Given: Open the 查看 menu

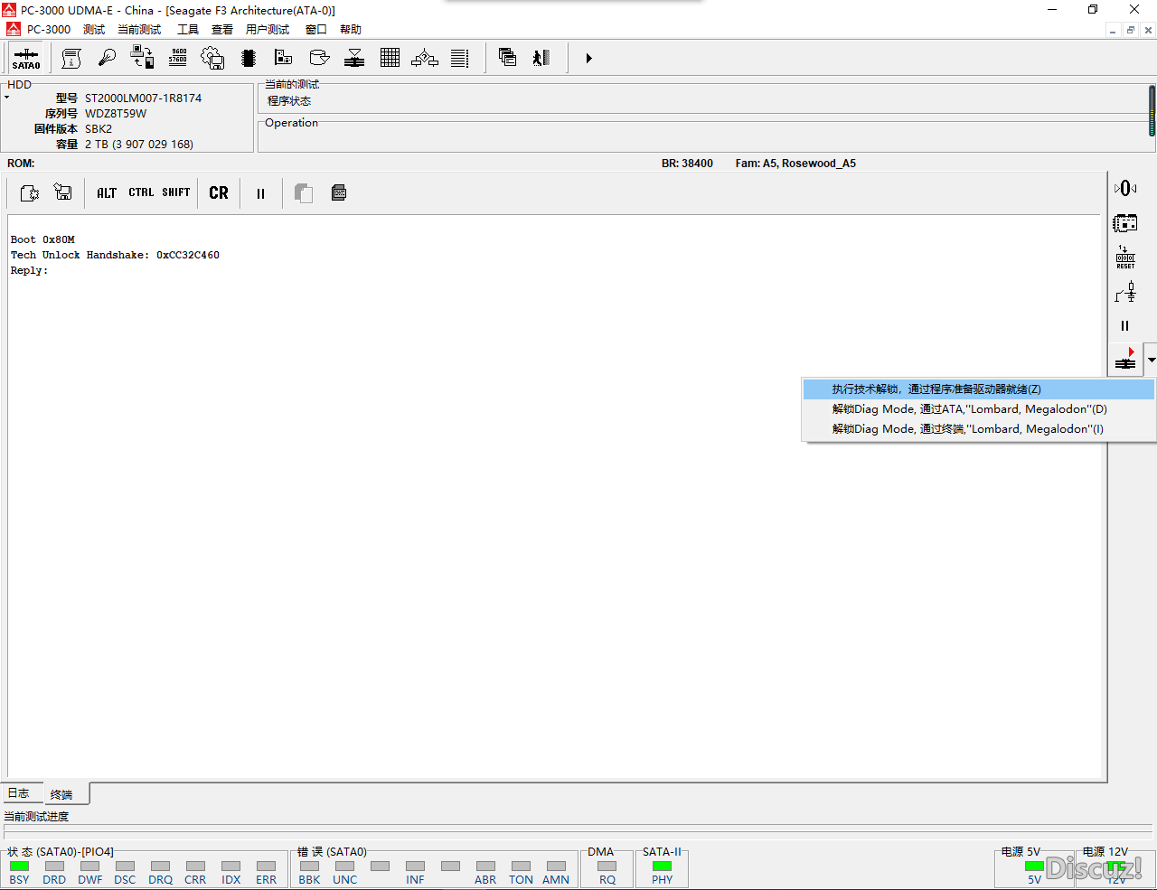Looking at the screenshot, I should click(x=222, y=30).
